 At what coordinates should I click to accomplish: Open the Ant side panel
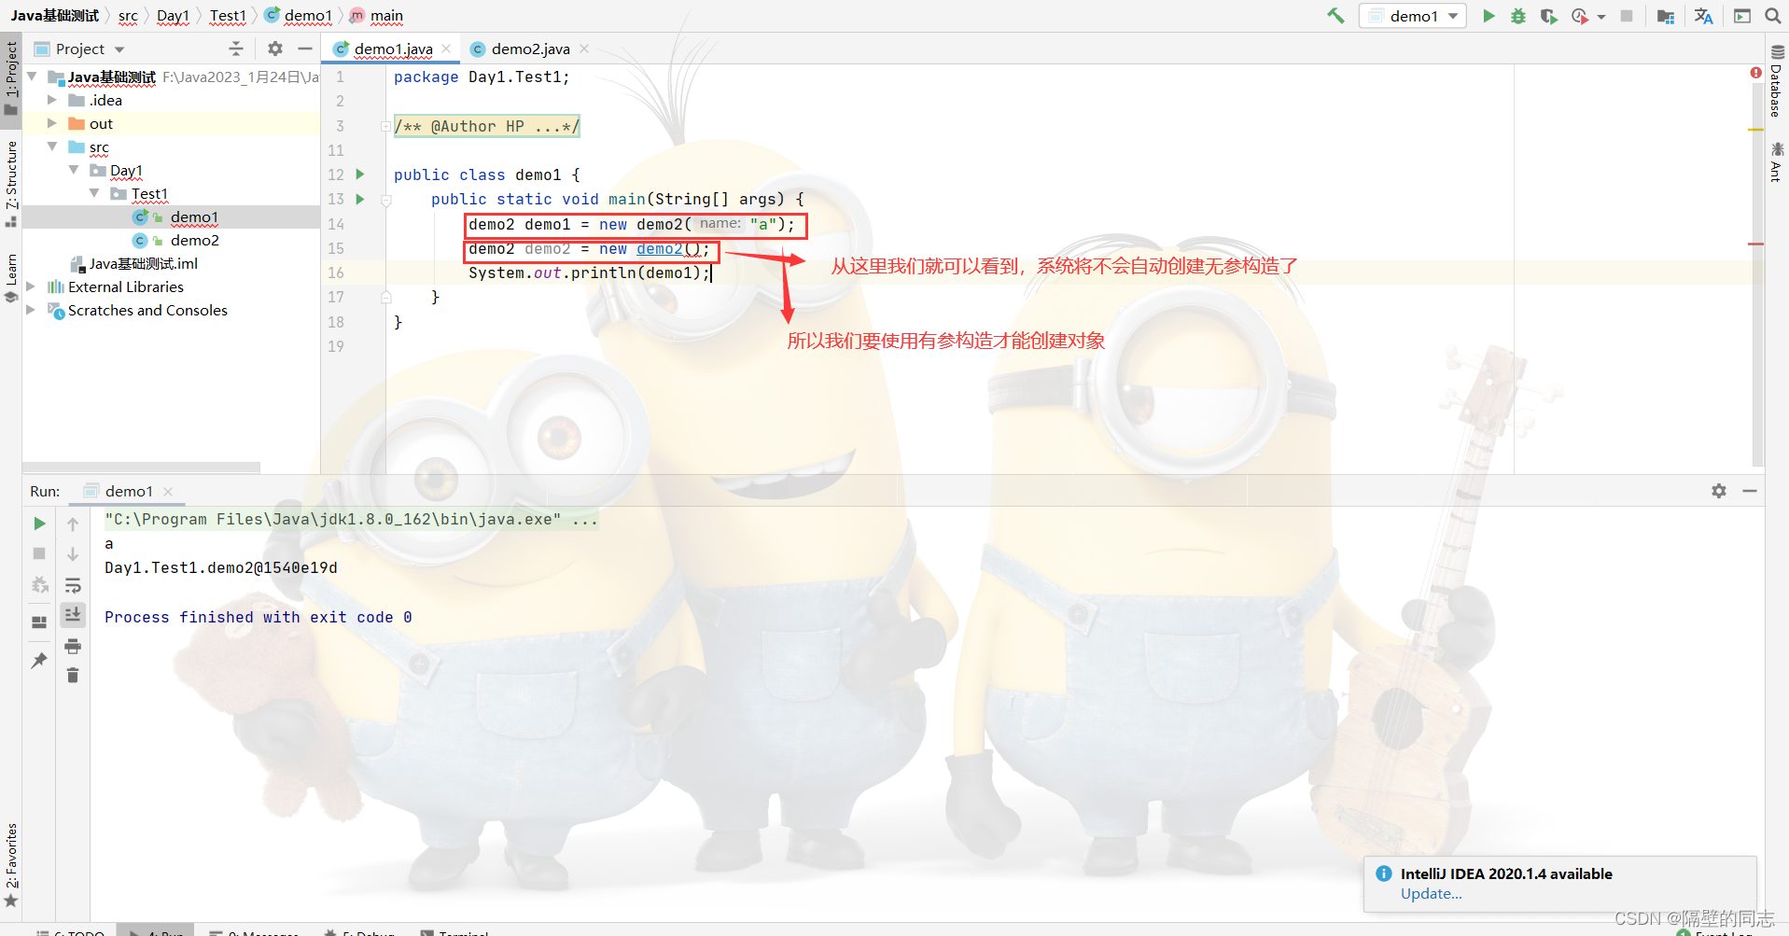pyautogui.click(x=1777, y=161)
